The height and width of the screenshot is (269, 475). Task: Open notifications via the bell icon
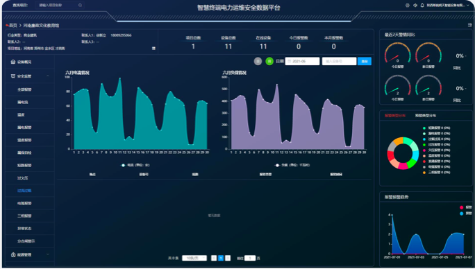pyautogui.click(x=422, y=5)
